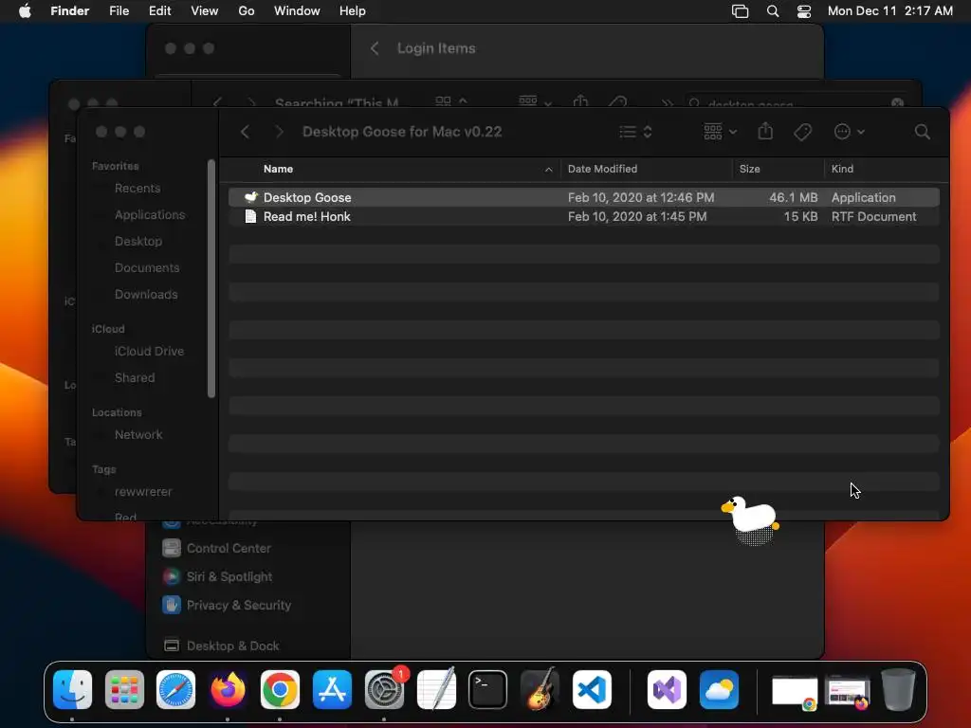Open Shared in Finder sidebar
Screen dimensions: 971x728
coord(135,377)
